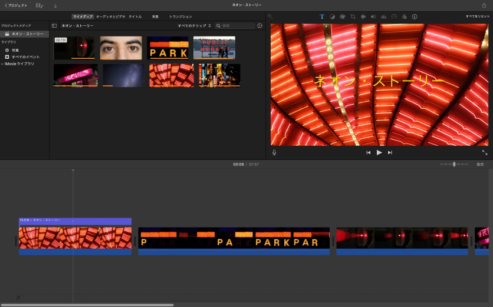493x307 pixels.
Task: Show the clip information inspector
Action: coord(414,16)
